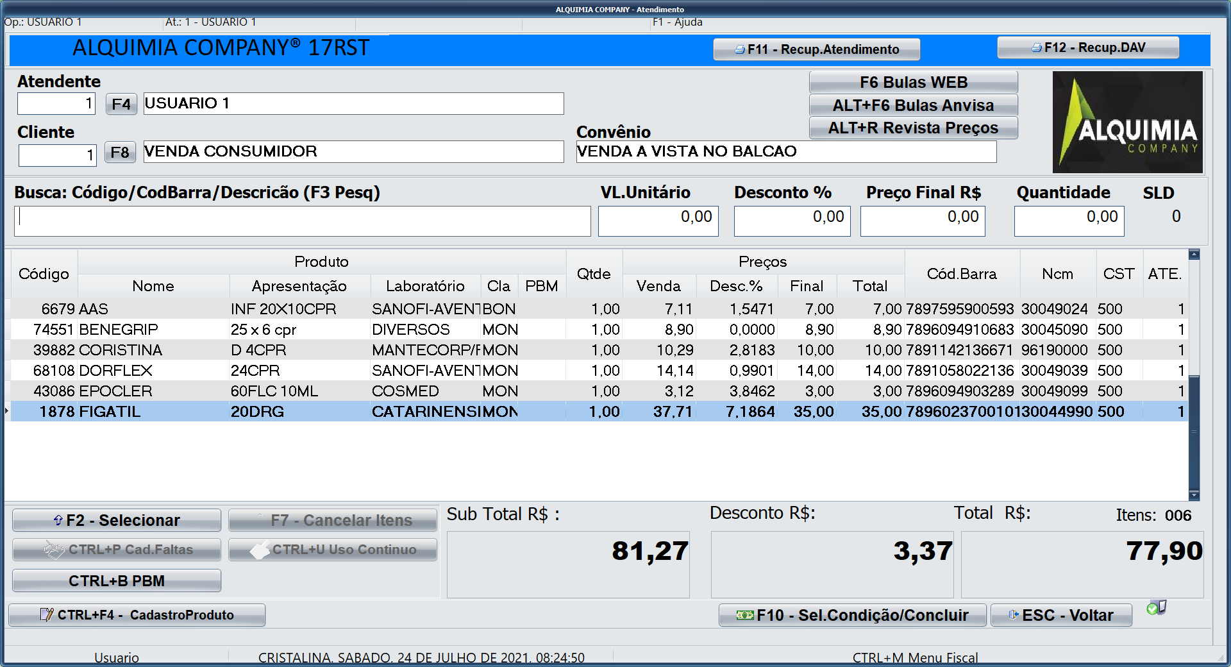
Task: Click the CTRL+U Uso Continuo icon
Action: pos(260,550)
